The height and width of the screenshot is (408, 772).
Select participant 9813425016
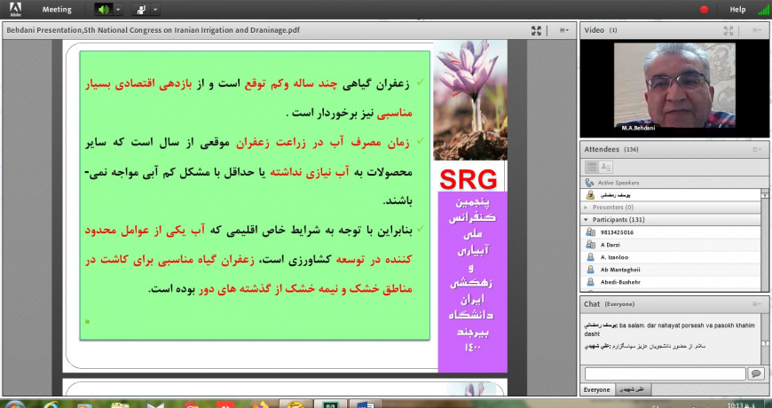point(671,231)
